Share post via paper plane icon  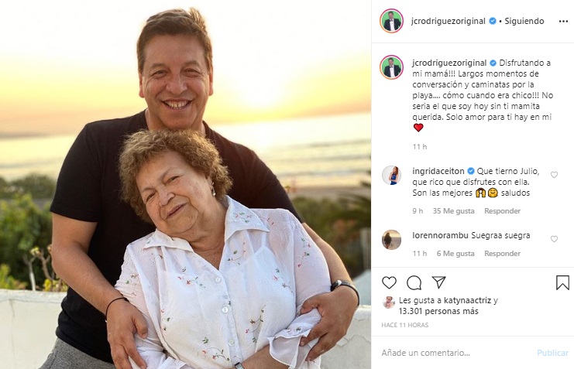pos(438,282)
